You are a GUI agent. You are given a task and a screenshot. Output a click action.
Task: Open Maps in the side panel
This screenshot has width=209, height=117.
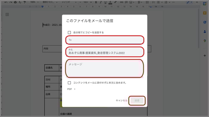(205, 41)
